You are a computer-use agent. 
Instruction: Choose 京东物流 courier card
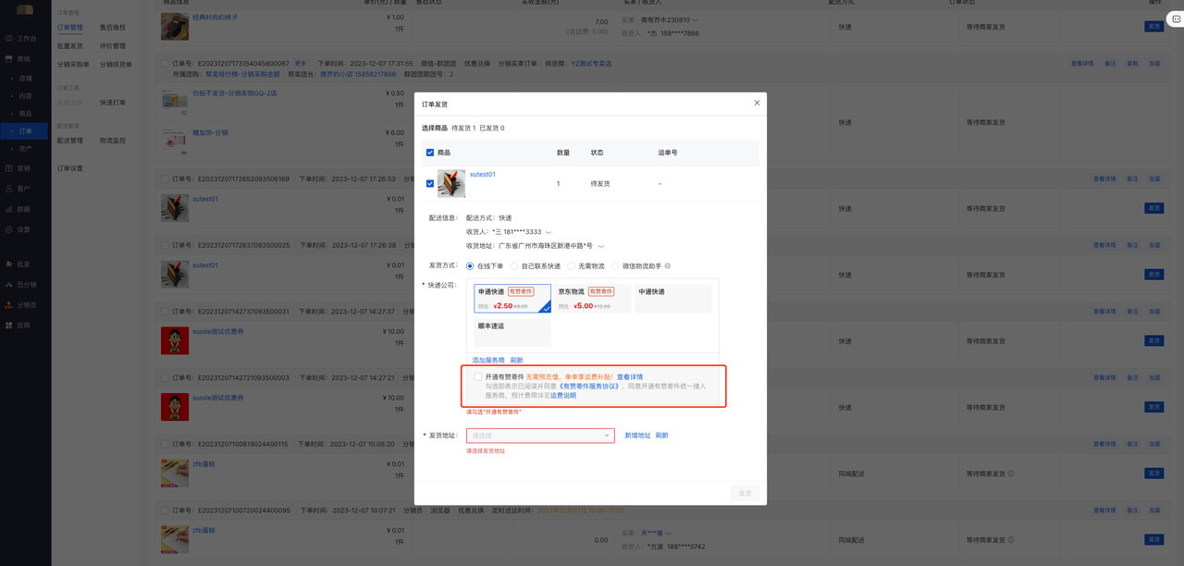[593, 299]
